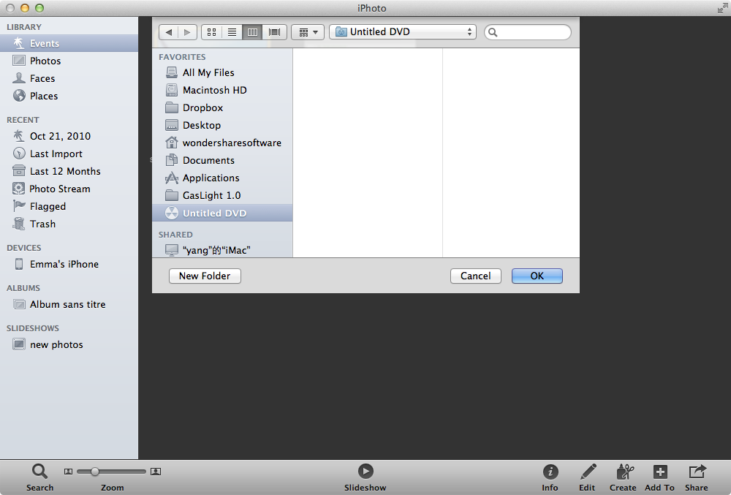Image resolution: width=731 pixels, height=495 pixels.
Task: Switch dialog to list view
Action: (232, 32)
